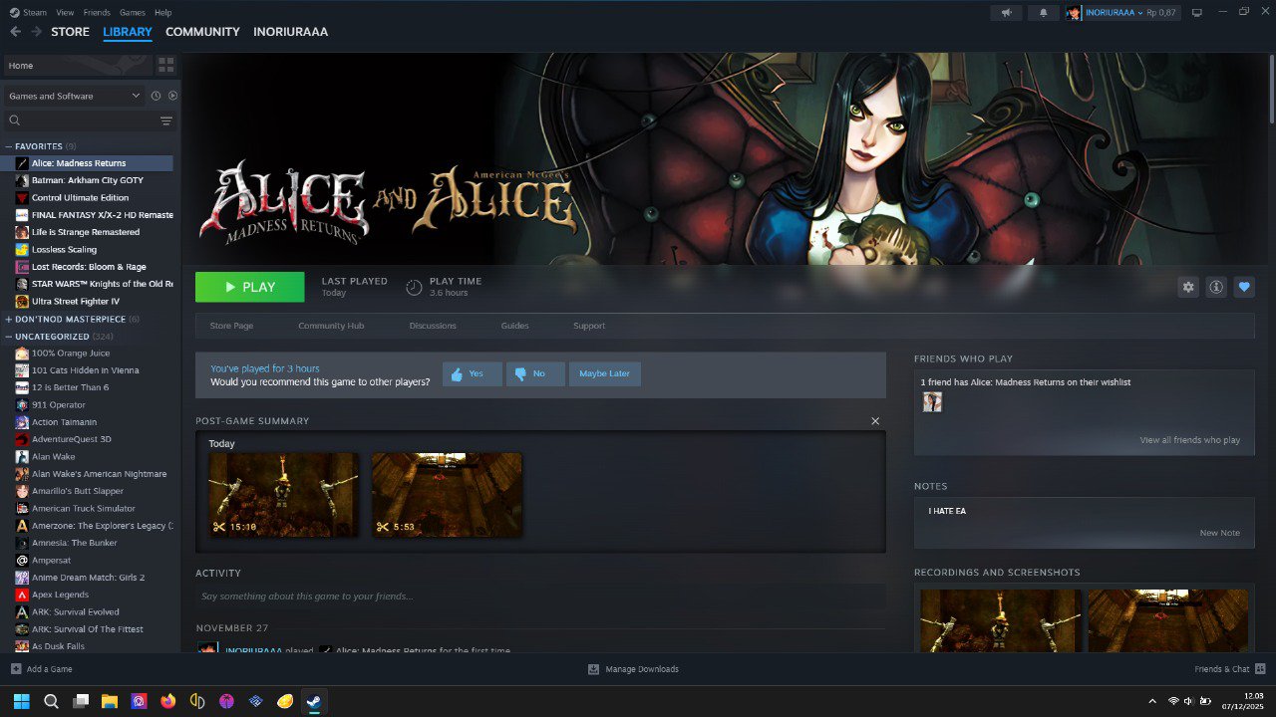Toggle sort by recent activity clock
This screenshot has height=717, width=1276.
click(156, 96)
